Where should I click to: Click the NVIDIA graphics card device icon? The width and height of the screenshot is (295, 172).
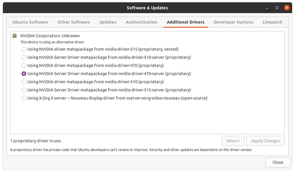tap(15, 36)
